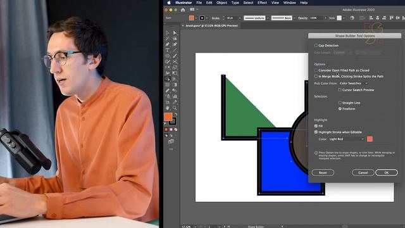Open the File menu

pyautogui.click(x=199, y=3)
